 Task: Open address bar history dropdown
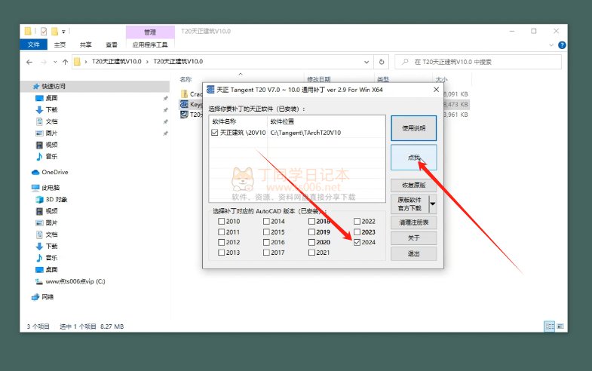click(367, 62)
